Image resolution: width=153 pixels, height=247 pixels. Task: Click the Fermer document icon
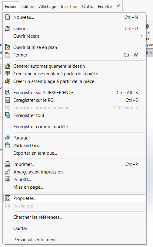[8, 55]
